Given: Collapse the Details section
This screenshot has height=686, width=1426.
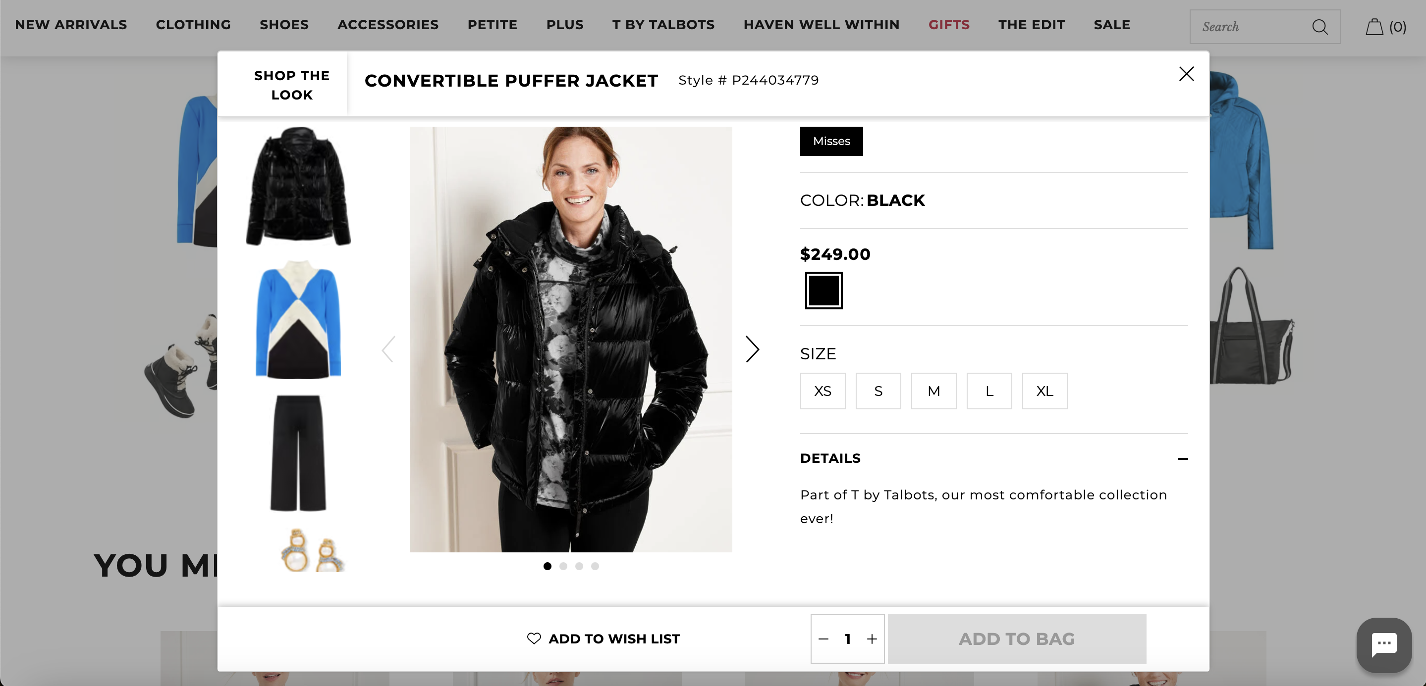Looking at the screenshot, I should tap(1182, 459).
